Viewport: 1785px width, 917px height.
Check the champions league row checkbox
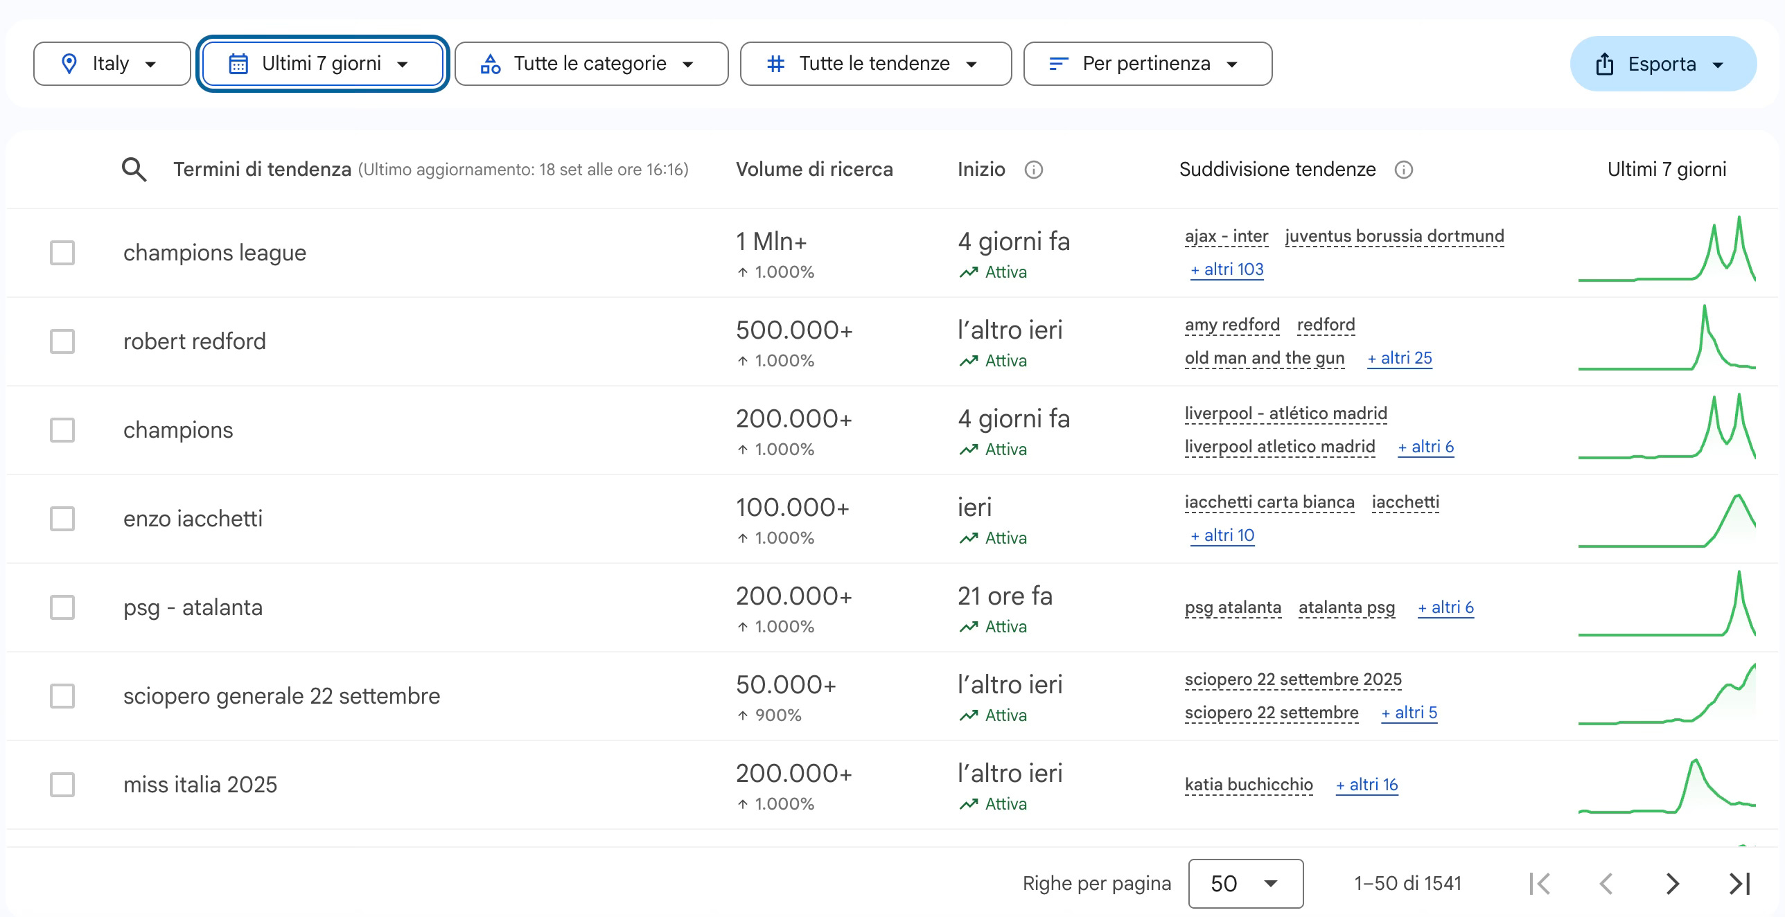[62, 253]
